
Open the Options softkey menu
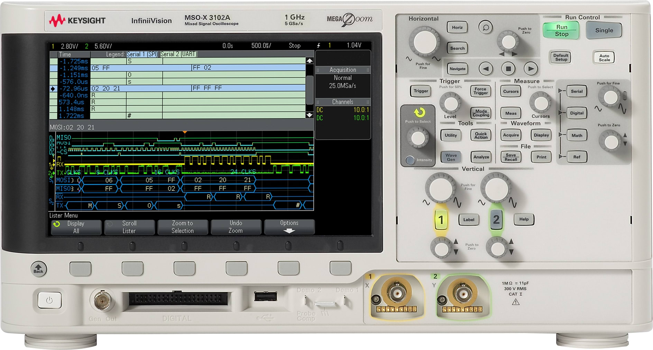pyautogui.click(x=289, y=226)
